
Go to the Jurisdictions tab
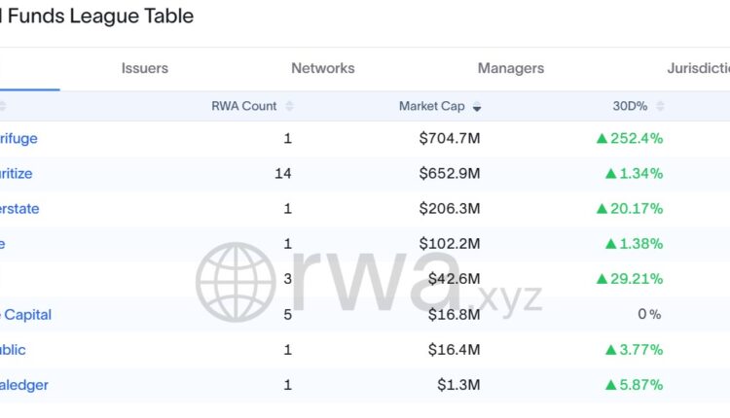[697, 68]
